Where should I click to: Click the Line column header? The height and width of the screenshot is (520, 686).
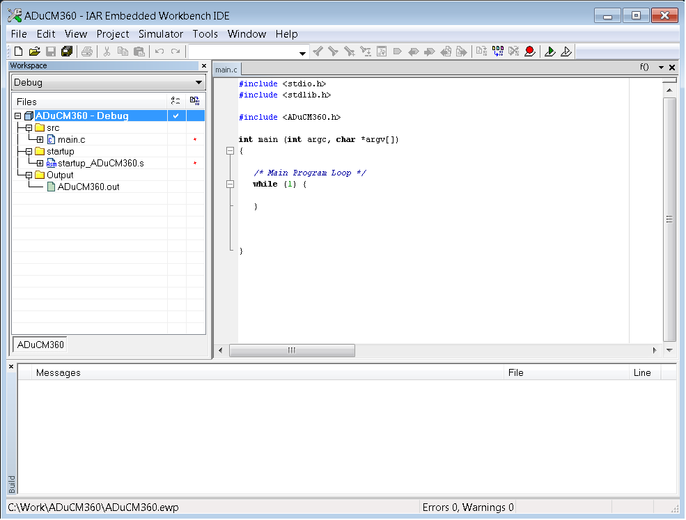click(x=645, y=372)
